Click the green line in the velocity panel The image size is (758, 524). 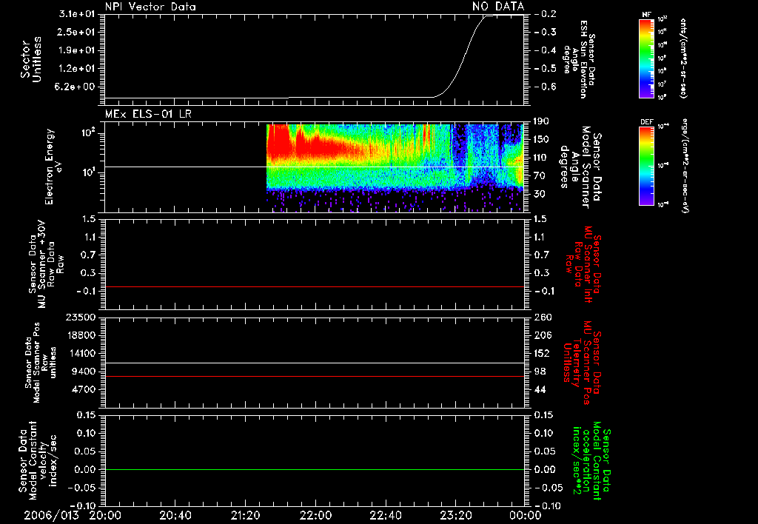[x=315, y=469]
